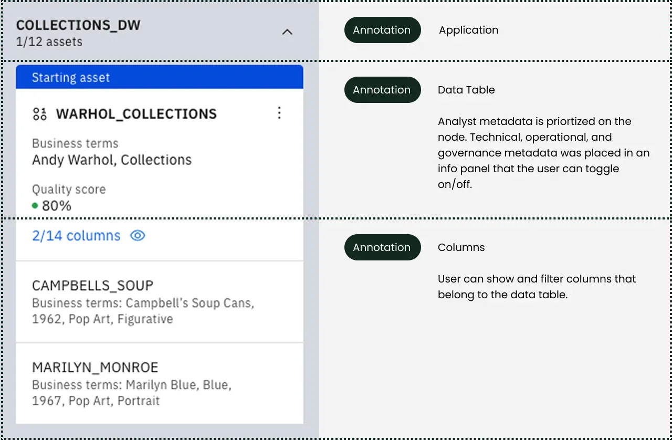The image size is (672, 440).
Task: Click the Annotation pill next to Columns
Action: tap(382, 247)
